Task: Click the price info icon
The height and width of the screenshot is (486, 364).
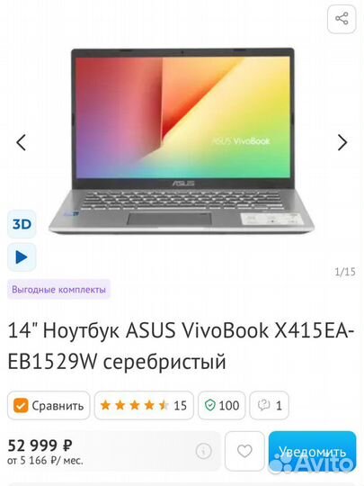Action: pyautogui.click(x=204, y=451)
